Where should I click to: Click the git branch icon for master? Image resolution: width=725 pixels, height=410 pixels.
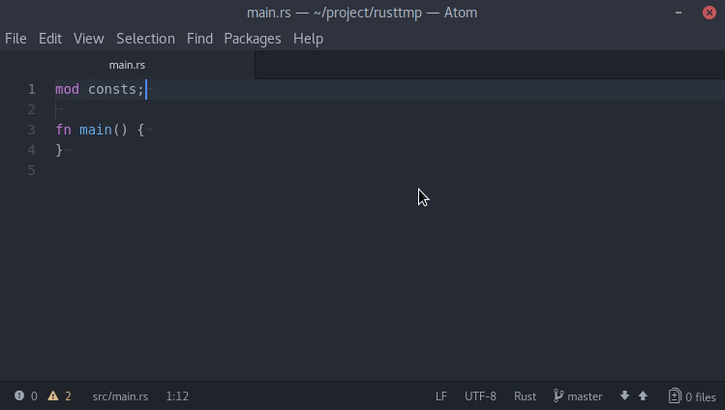[559, 395]
